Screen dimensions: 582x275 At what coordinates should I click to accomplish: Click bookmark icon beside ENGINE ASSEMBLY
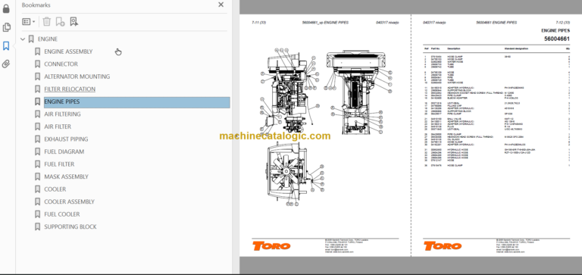pyautogui.click(x=37, y=52)
